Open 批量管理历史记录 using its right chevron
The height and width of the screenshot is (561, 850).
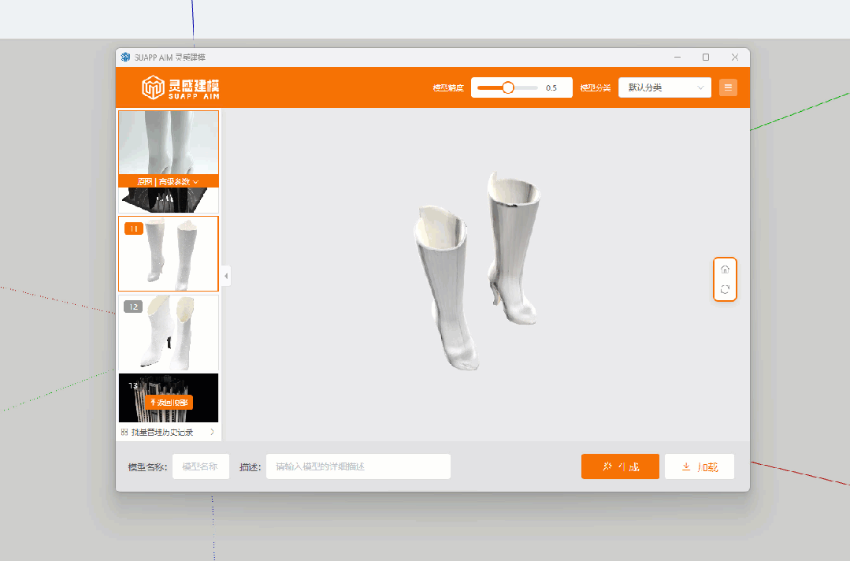[x=212, y=433]
